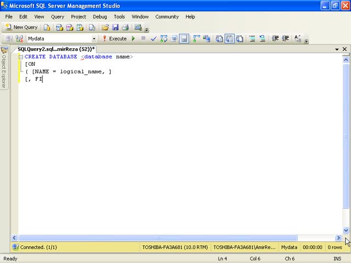
Task: Toggle IntelliSense Enabled
Action: coord(184,39)
